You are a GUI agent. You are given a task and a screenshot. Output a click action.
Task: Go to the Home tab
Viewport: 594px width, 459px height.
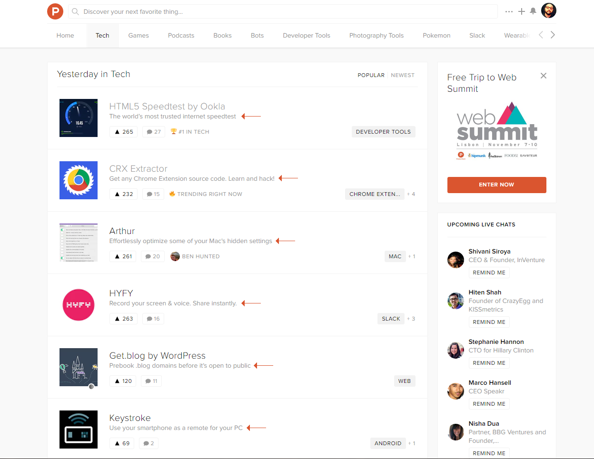pos(65,35)
